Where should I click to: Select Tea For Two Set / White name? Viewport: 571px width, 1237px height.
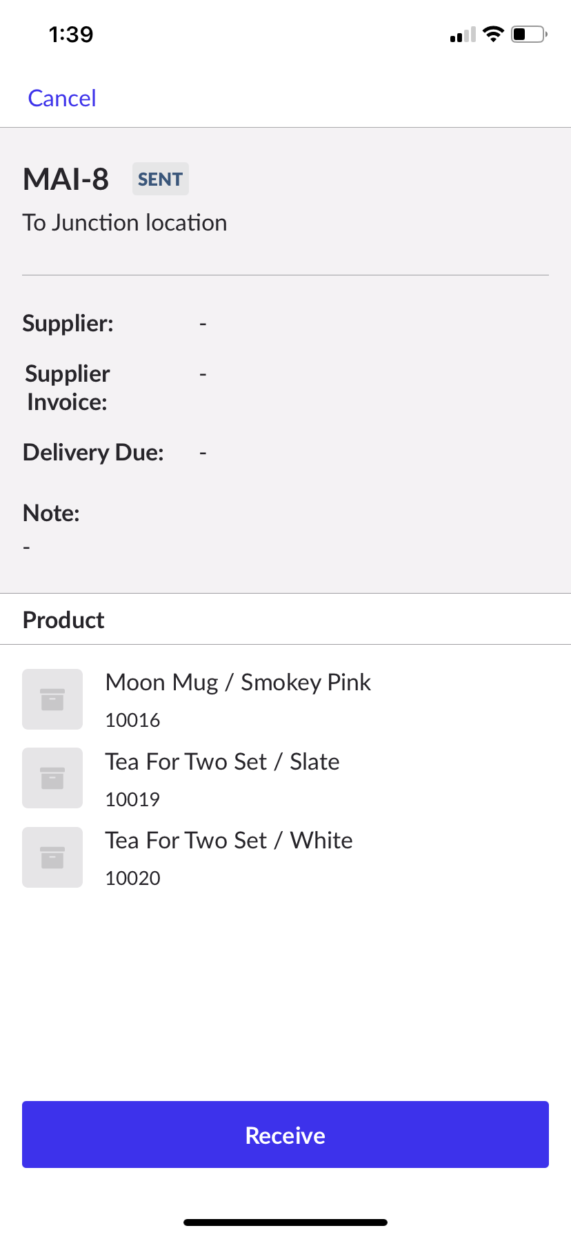[x=228, y=840]
